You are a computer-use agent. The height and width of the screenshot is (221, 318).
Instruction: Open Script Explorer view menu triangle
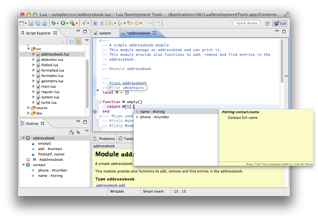87,40
